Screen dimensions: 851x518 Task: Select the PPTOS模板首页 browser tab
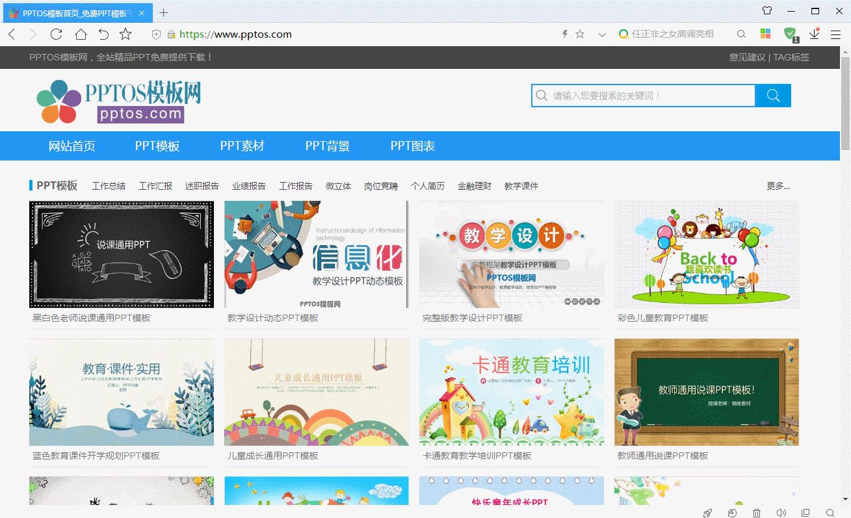click(x=77, y=12)
